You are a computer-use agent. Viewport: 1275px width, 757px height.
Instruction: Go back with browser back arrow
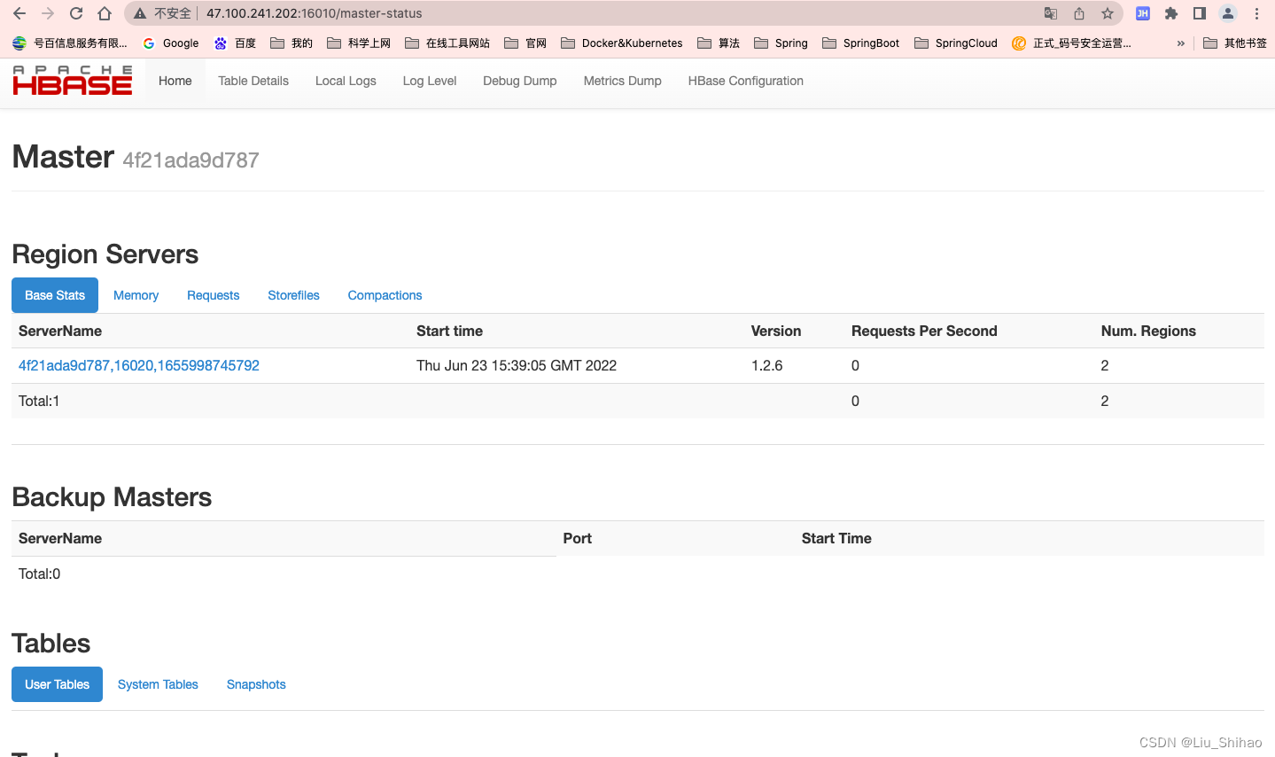click(19, 13)
